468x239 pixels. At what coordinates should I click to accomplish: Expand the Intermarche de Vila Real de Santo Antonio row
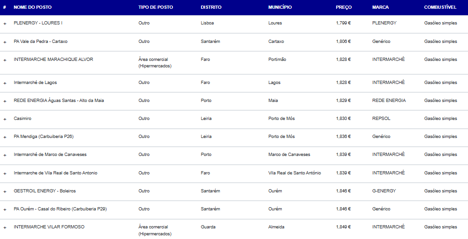5,173
